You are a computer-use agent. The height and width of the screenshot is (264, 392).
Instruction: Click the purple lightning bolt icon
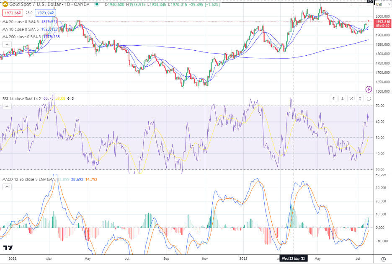(x=369, y=89)
